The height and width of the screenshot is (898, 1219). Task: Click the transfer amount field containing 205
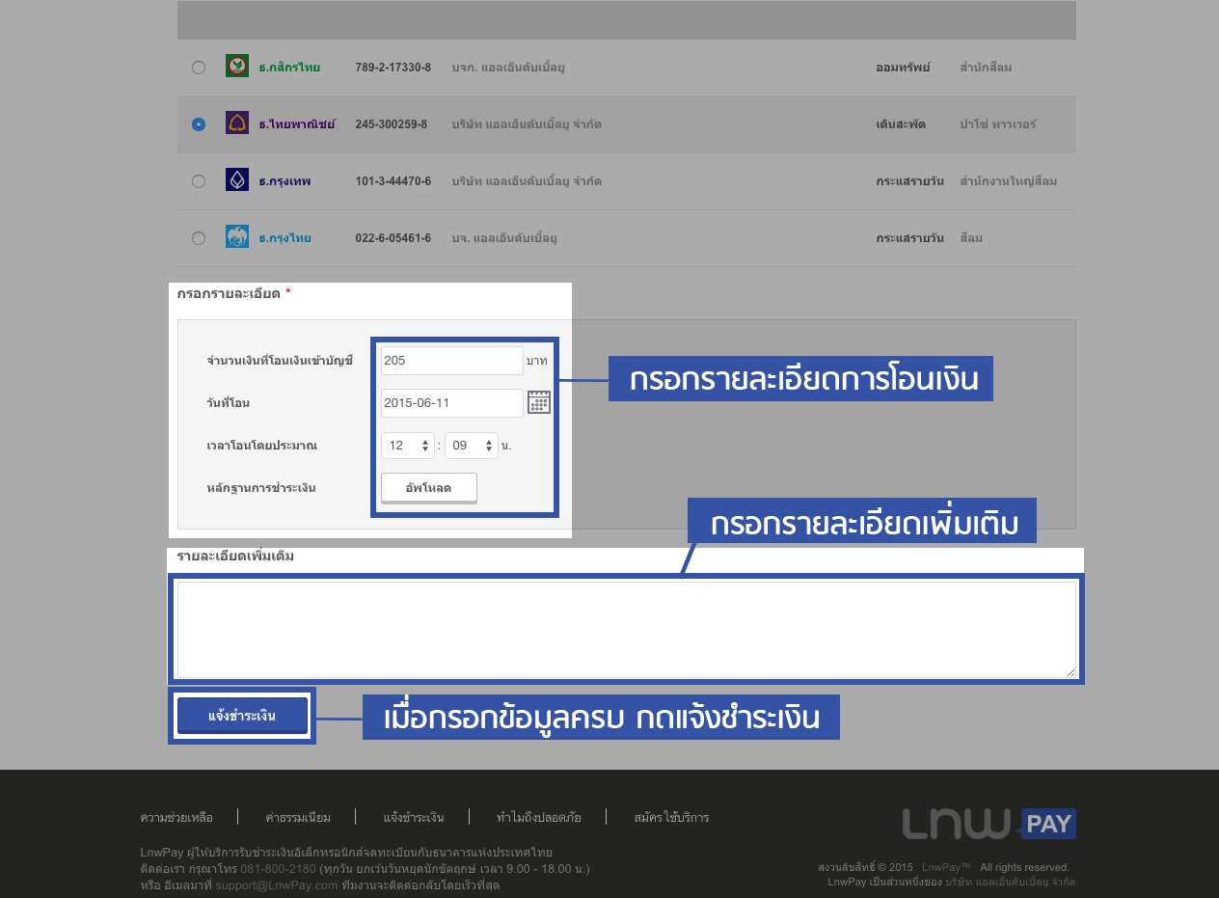(x=451, y=361)
